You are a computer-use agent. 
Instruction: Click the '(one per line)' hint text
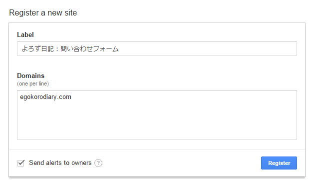pyautogui.click(x=33, y=83)
